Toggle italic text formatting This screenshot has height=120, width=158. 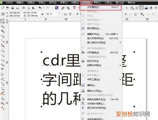tap(131, 14)
